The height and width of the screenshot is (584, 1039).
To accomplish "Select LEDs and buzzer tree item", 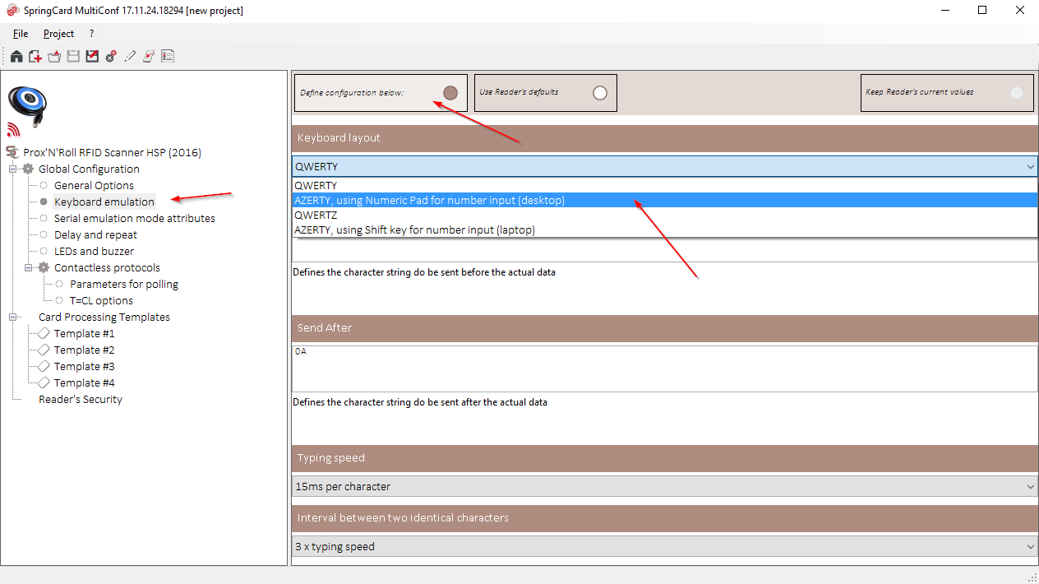I will coord(94,251).
